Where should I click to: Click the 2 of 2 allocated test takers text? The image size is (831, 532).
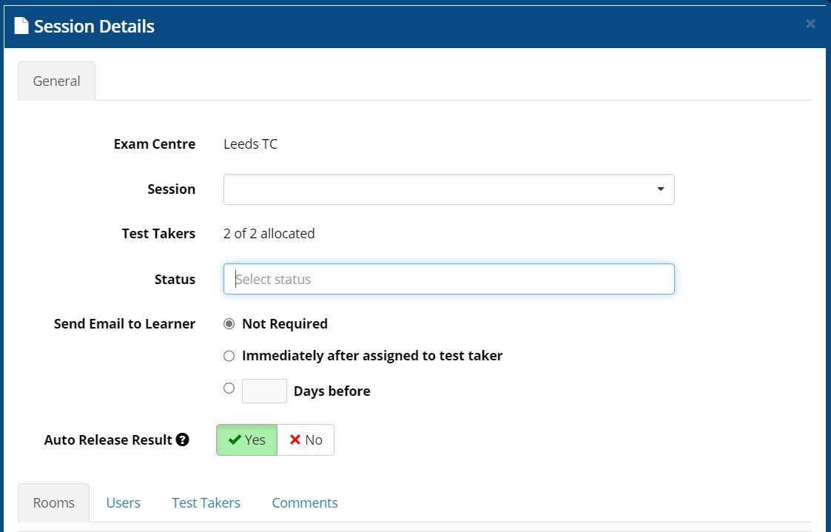click(269, 233)
